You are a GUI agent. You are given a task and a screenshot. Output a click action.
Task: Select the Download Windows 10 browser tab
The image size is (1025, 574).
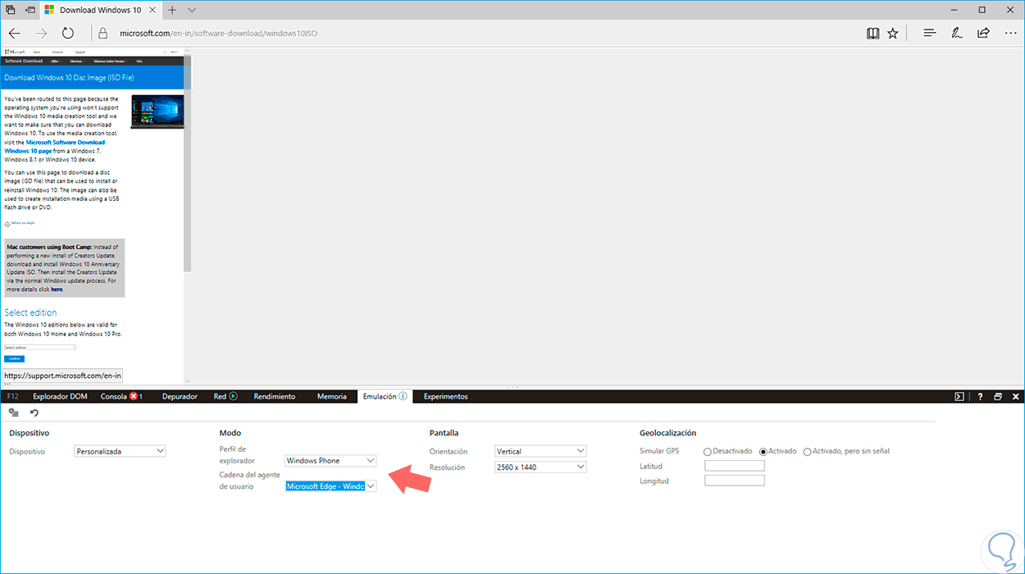(x=102, y=10)
